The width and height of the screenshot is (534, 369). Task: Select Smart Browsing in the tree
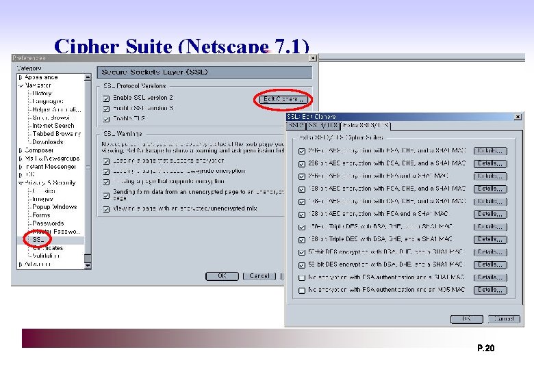pyautogui.click(x=51, y=118)
